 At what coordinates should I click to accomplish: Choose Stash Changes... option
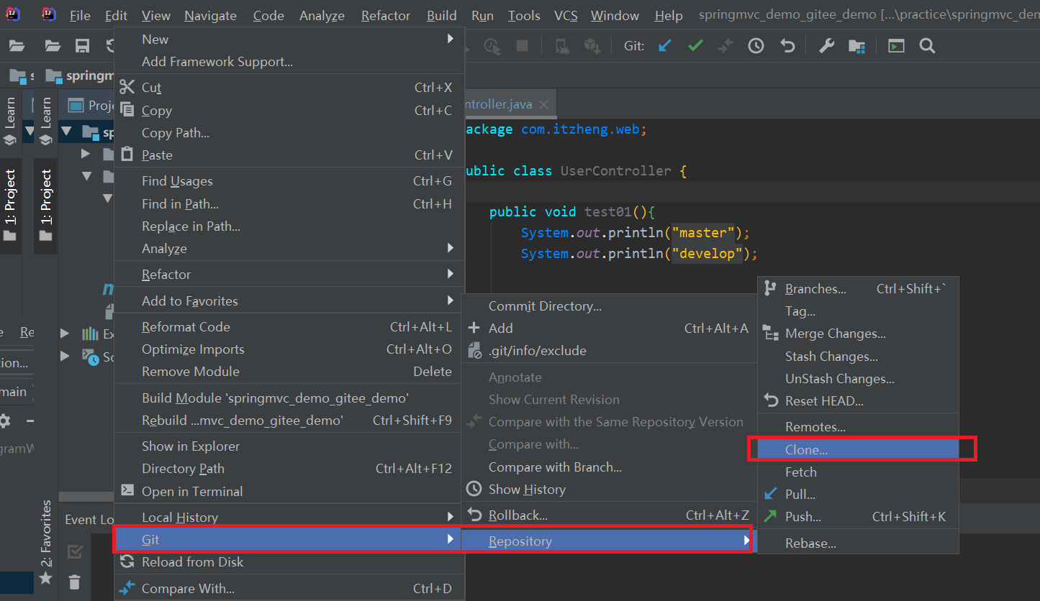tap(858, 356)
